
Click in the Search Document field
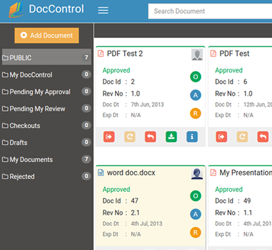point(210,11)
